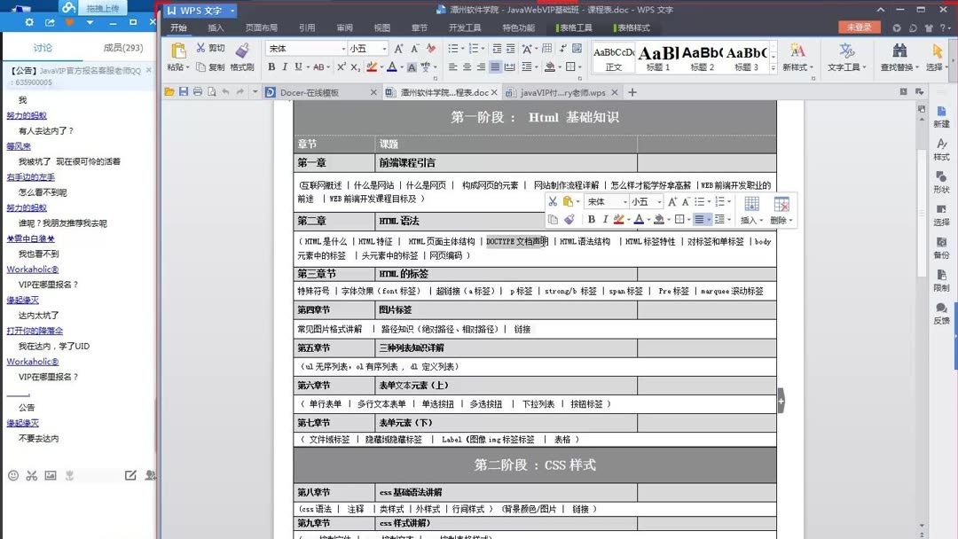
Task: Toggle Bold in the floating mini toolbar
Action: coord(592,219)
